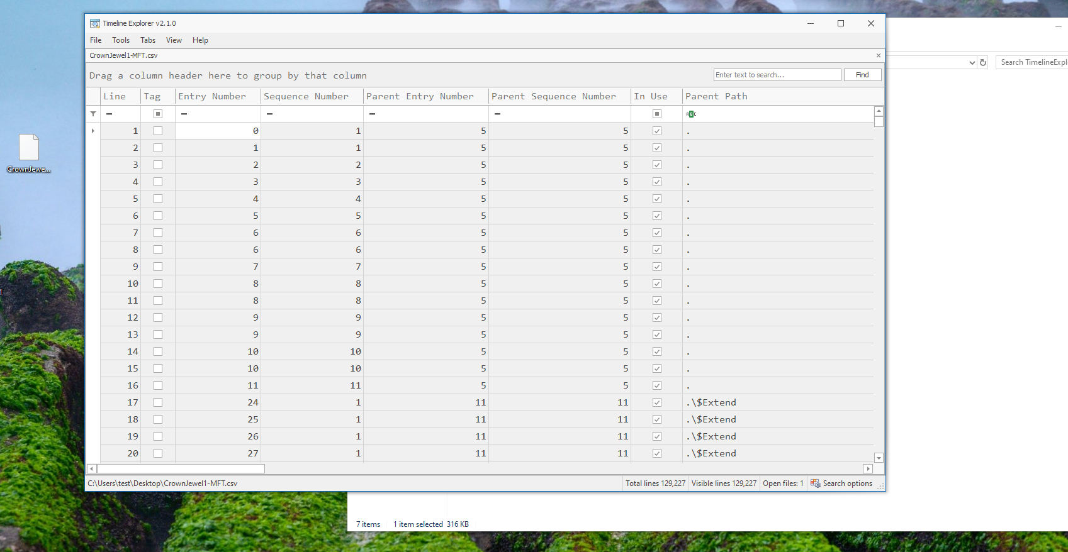This screenshot has width=1068, height=552.
Task: Toggle the Tag filter checkbox
Action: tap(158, 114)
